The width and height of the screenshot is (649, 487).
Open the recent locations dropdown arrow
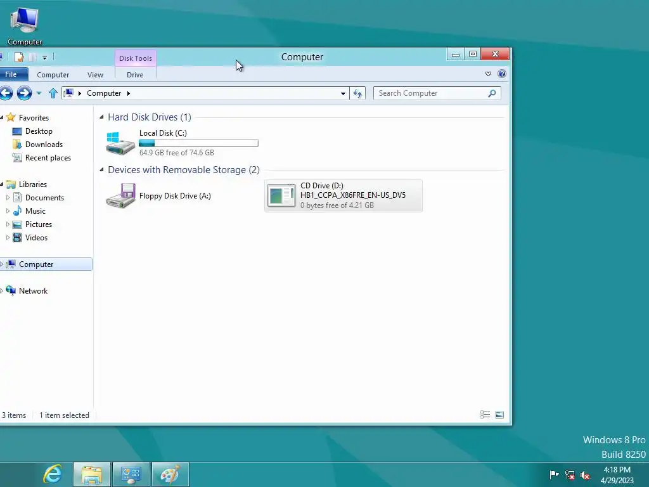pos(39,93)
